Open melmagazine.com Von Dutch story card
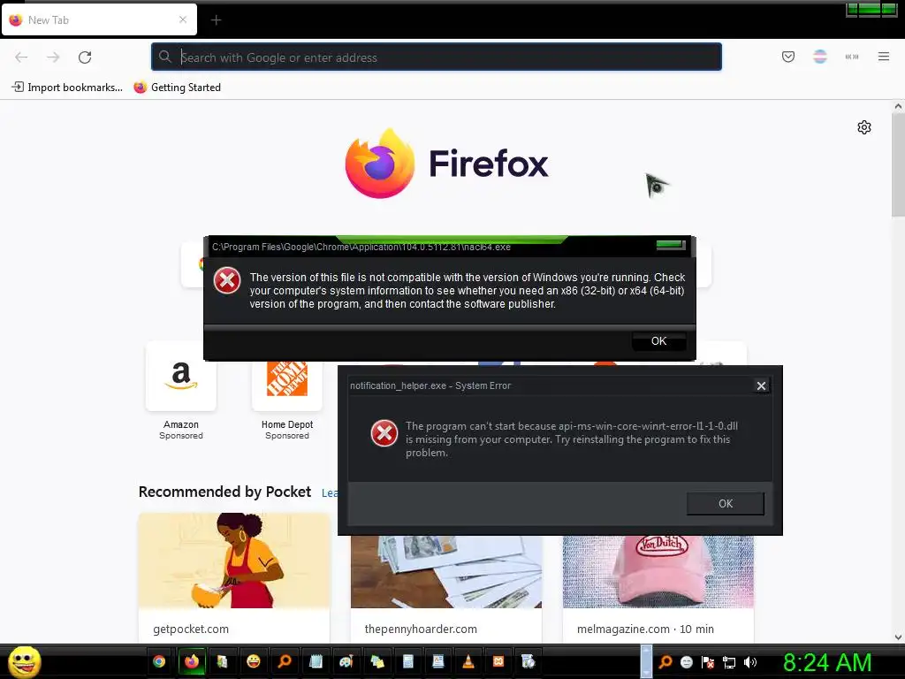Image resolution: width=905 pixels, height=679 pixels. pyautogui.click(x=658, y=589)
